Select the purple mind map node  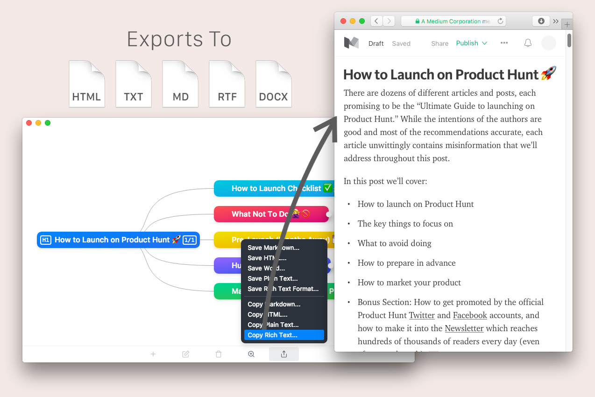click(227, 266)
